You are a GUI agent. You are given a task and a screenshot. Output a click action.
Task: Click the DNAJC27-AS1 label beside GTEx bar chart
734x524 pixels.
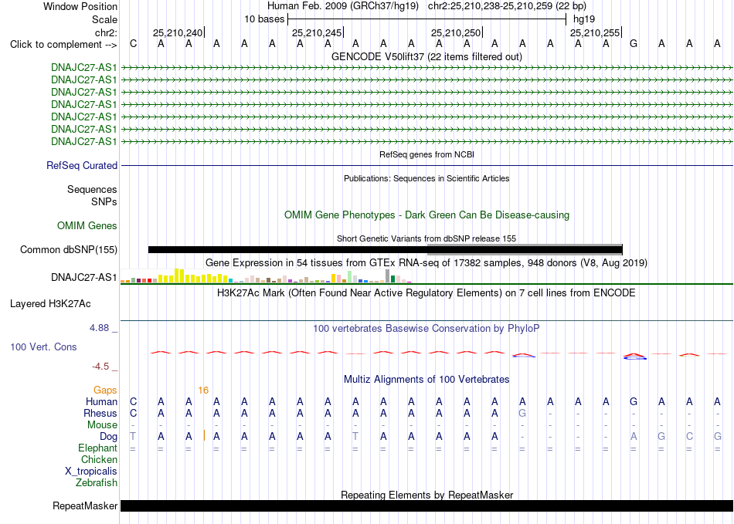[x=83, y=278]
